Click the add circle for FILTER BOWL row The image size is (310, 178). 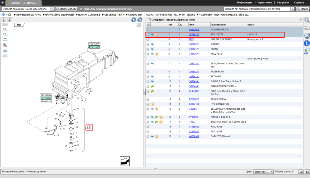(148, 72)
